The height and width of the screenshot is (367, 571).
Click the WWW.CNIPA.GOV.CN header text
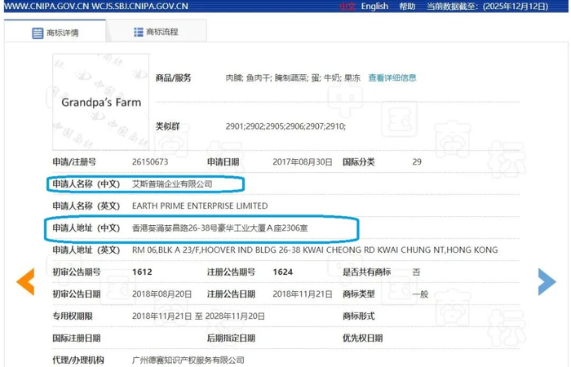[x=45, y=7]
